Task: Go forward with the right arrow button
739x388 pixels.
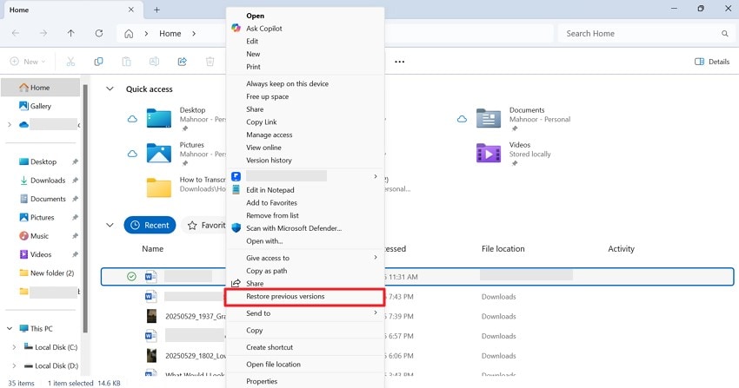Action: pyautogui.click(x=43, y=33)
